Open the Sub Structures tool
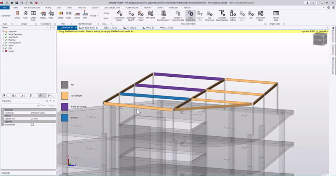The width and height of the screenshot is (336, 176). tap(209, 16)
